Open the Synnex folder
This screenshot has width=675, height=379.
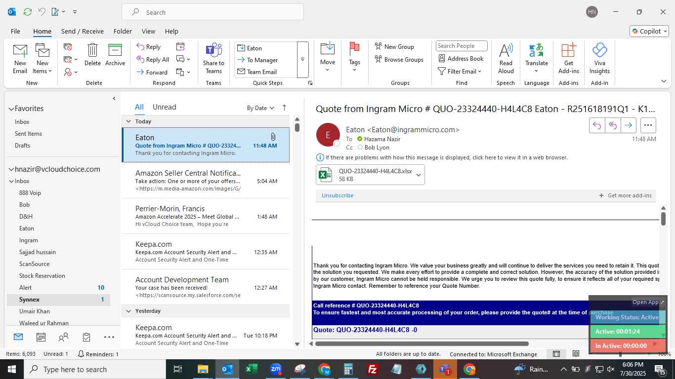pos(58,300)
